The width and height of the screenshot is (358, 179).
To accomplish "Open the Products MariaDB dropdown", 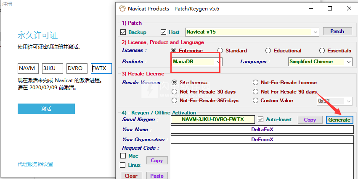I will (x=196, y=62).
